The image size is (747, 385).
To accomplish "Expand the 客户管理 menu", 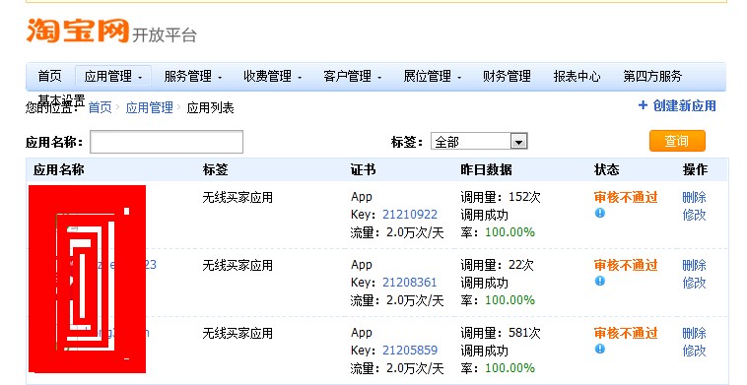I will coord(352,76).
